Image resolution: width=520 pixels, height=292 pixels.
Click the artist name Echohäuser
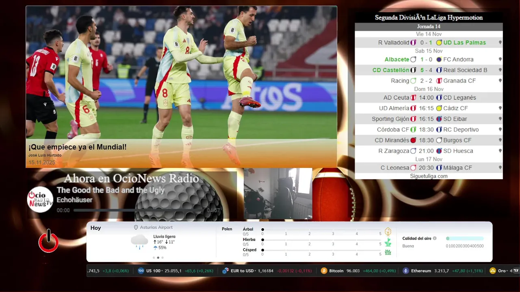[75, 200]
